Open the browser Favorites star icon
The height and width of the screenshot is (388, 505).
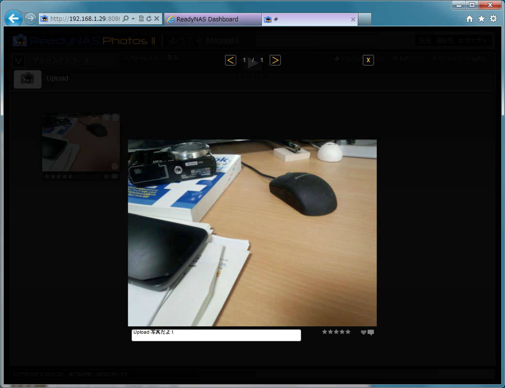tap(481, 19)
